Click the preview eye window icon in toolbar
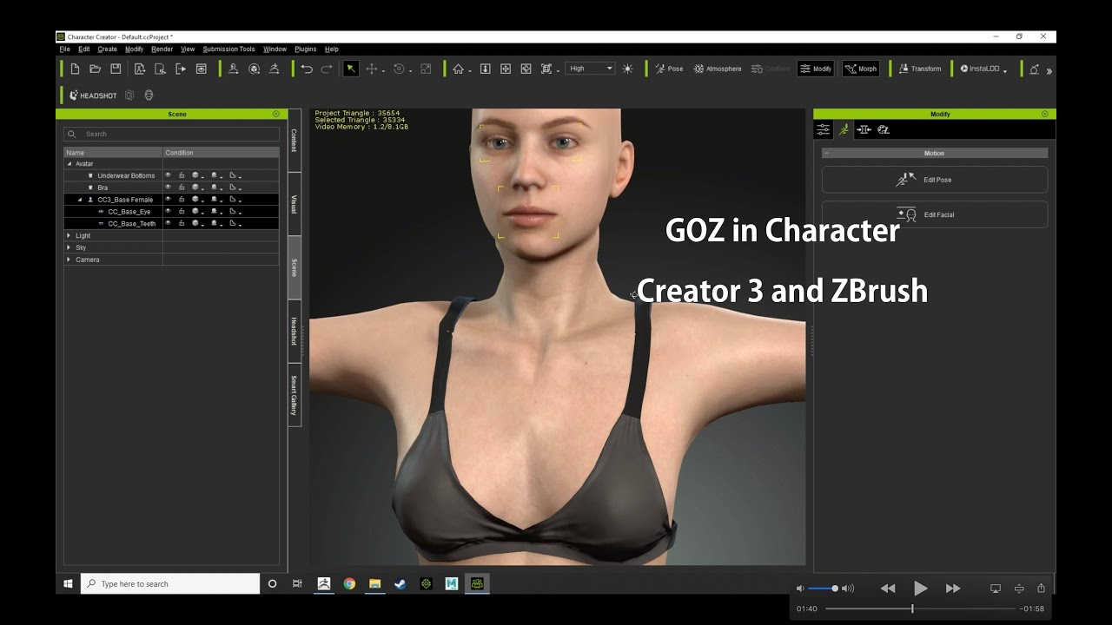 coord(202,69)
